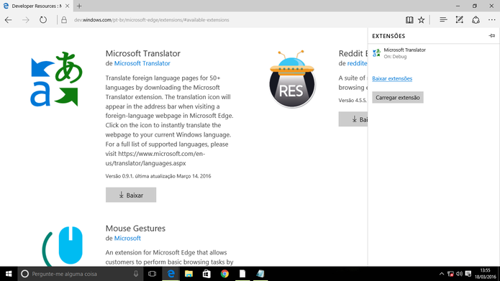The width and height of the screenshot is (500, 281).
Task: Add page to favorites star
Action: click(x=422, y=19)
